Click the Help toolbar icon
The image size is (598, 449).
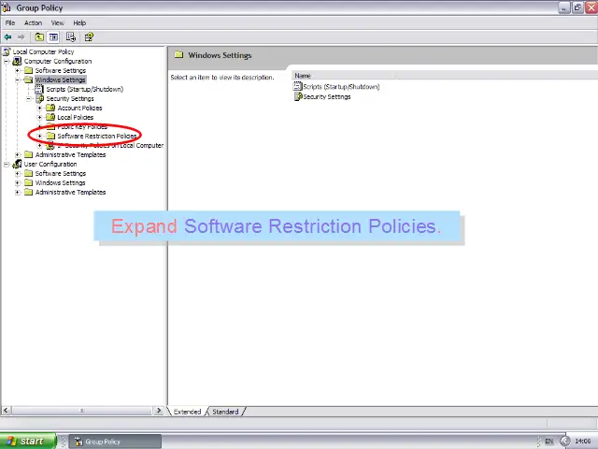(89, 37)
